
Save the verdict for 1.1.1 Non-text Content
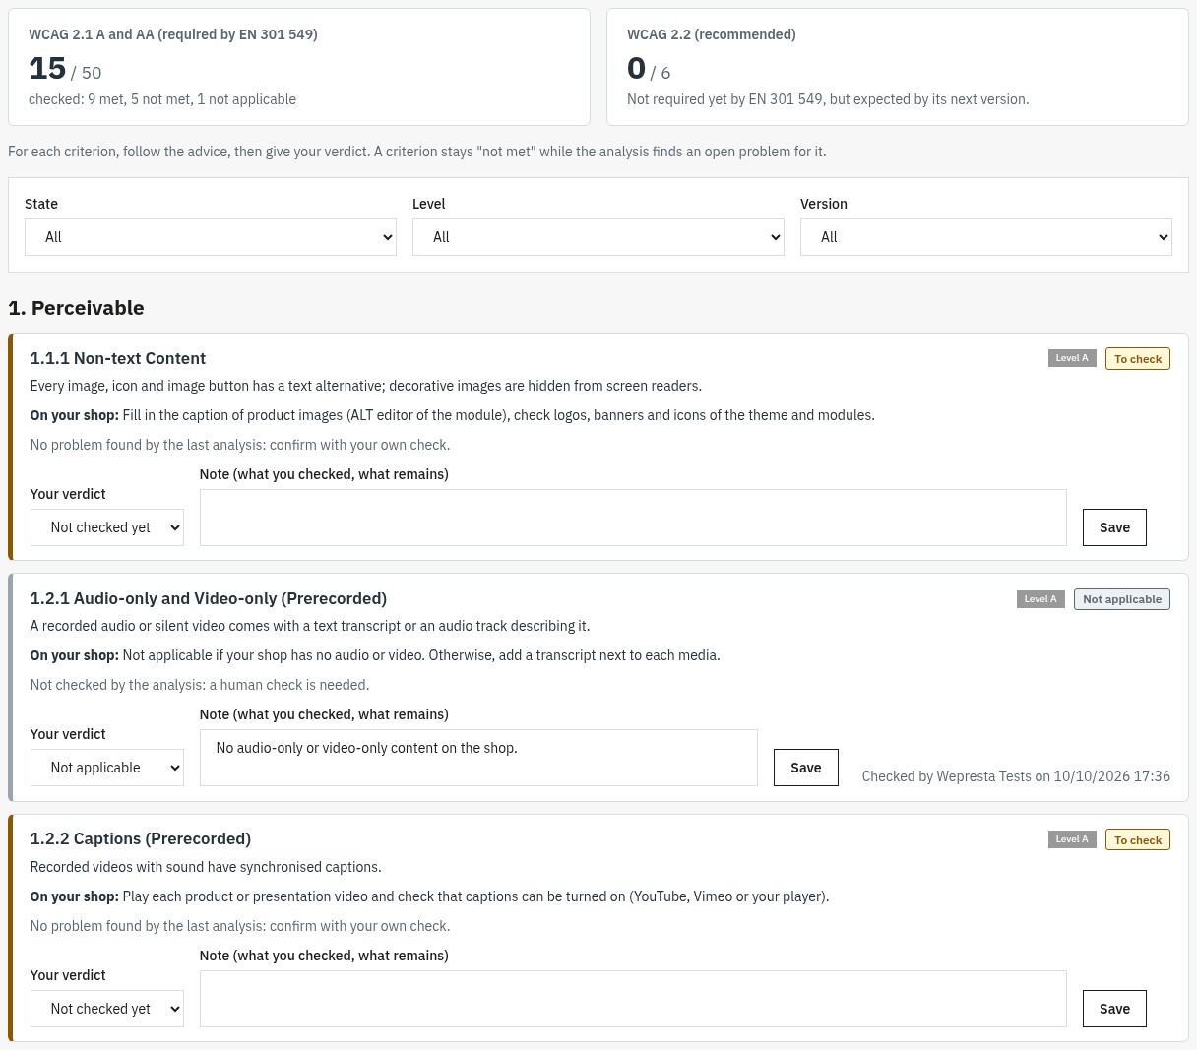[1114, 527]
